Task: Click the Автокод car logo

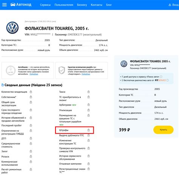Action: coord(13,5)
